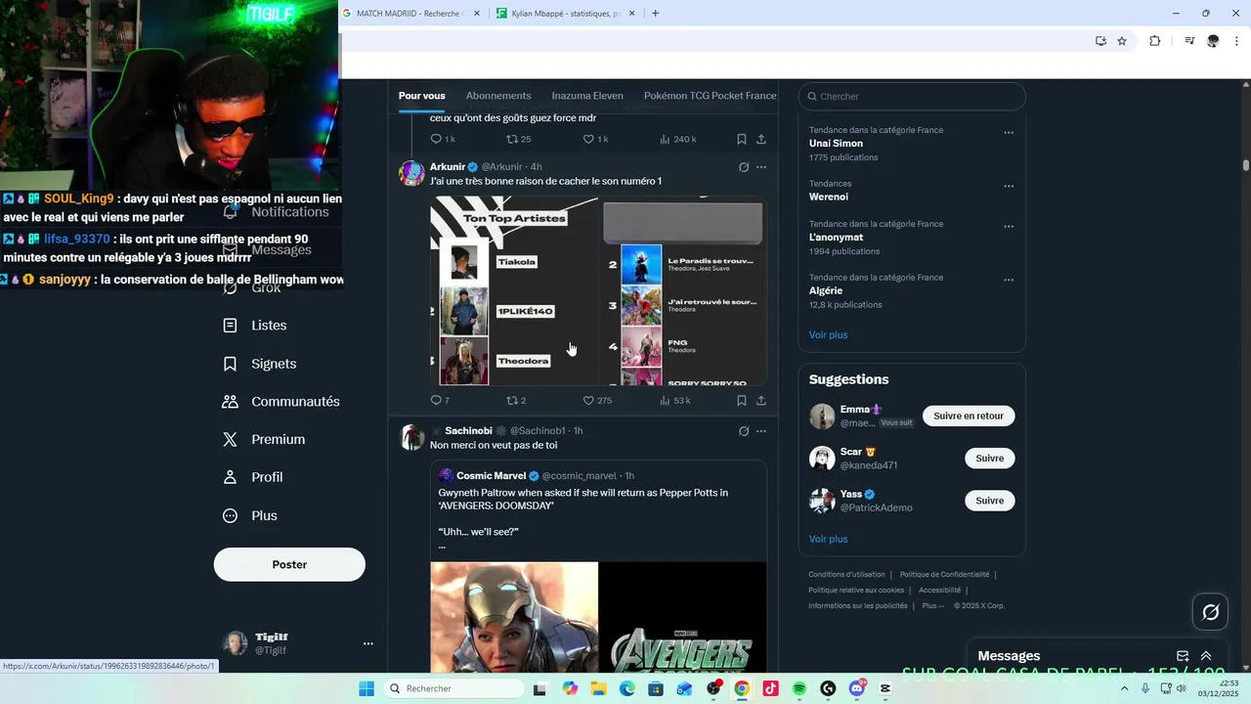Close MATCH MADRIID browser tab
Viewport: 1251px width, 704px height.
click(477, 14)
